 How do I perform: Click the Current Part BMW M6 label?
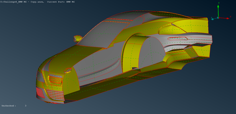(61, 2)
